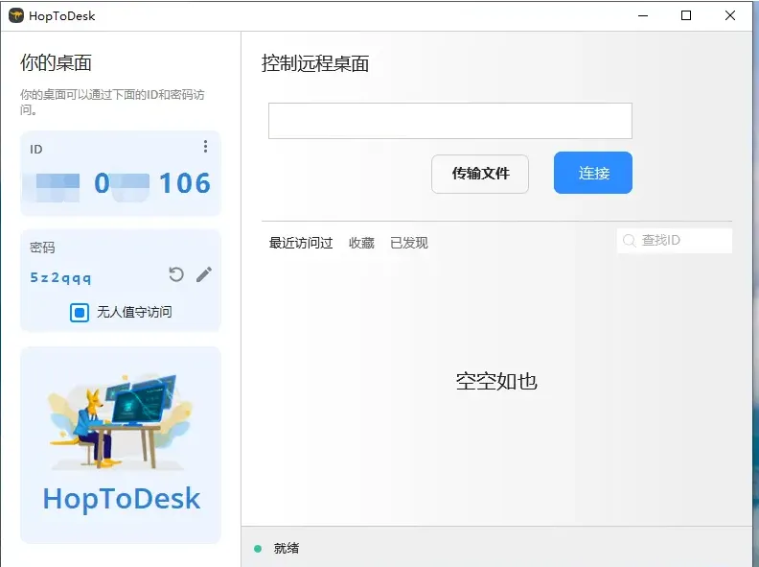
Task: Select the 已发现 tab
Action: point(409,243)
